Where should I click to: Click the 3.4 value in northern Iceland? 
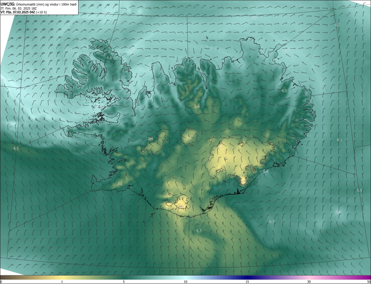coord(197,107)
